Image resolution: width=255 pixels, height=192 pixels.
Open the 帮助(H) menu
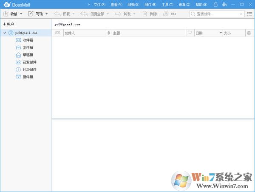(201, 5)
